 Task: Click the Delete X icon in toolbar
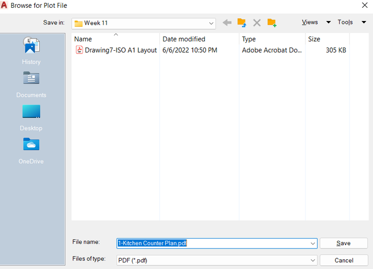[257, 23]
